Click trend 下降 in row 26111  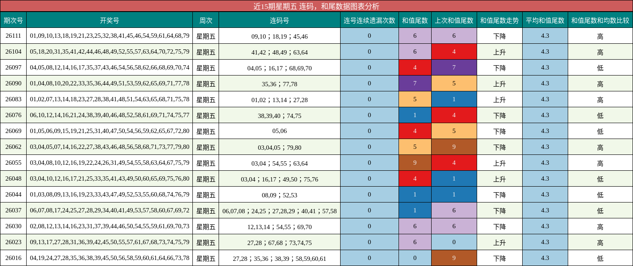(x=499, y=36)
